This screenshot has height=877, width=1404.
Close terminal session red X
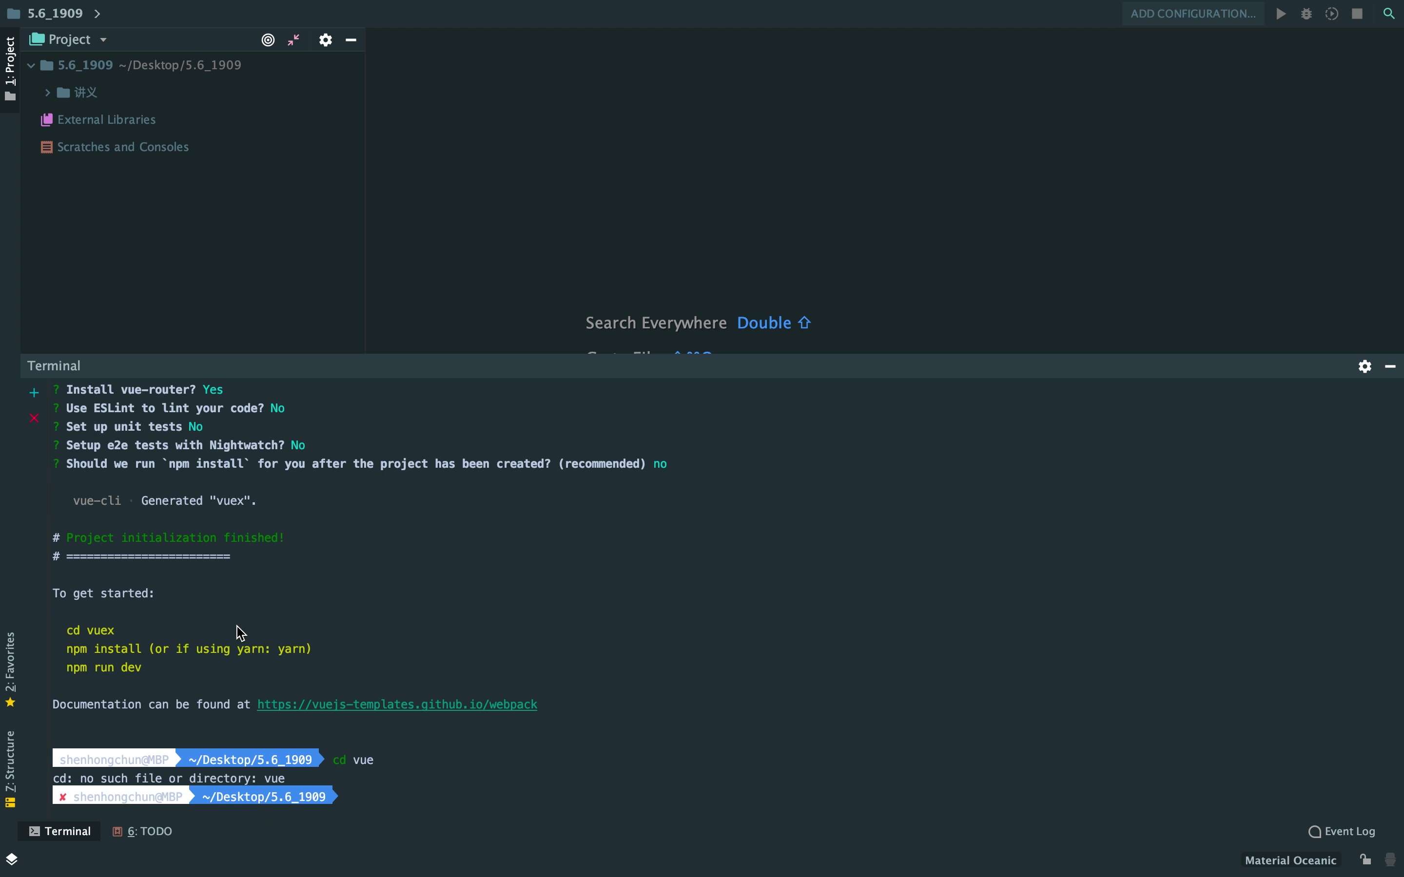coord(34,418)
